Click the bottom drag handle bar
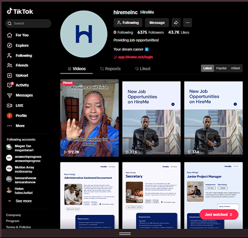 tap(125, 234)
